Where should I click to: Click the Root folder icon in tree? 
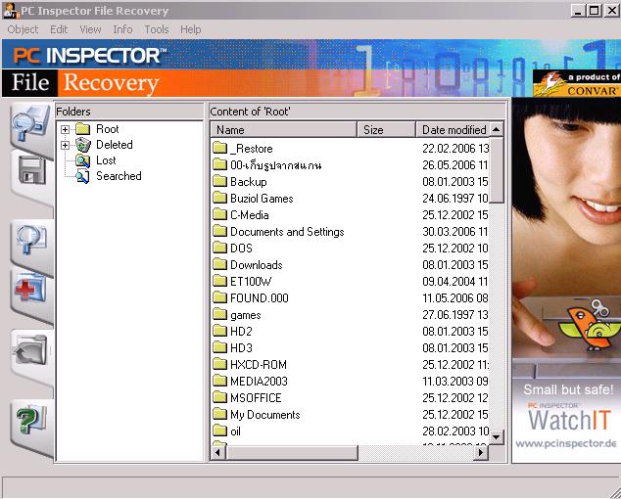click(x=83, y=129)
